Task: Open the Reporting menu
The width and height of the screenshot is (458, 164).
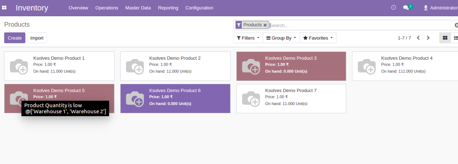Action: point(168,8)
